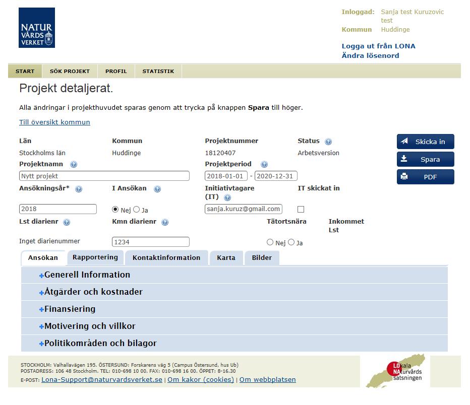
Task: Expand the Åtgärder och kostnader section
Action: pos(234,292)
